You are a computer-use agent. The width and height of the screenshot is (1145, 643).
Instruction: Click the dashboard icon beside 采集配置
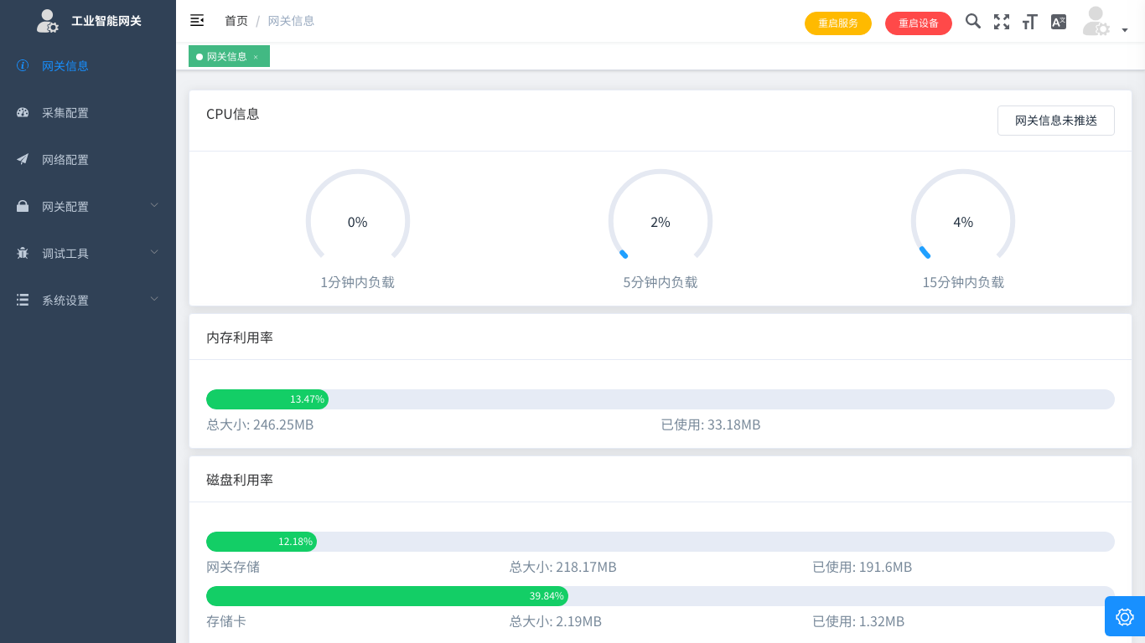coord(23,112)
